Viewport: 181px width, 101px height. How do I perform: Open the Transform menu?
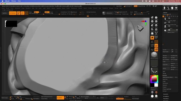click(x=105, y=8)
